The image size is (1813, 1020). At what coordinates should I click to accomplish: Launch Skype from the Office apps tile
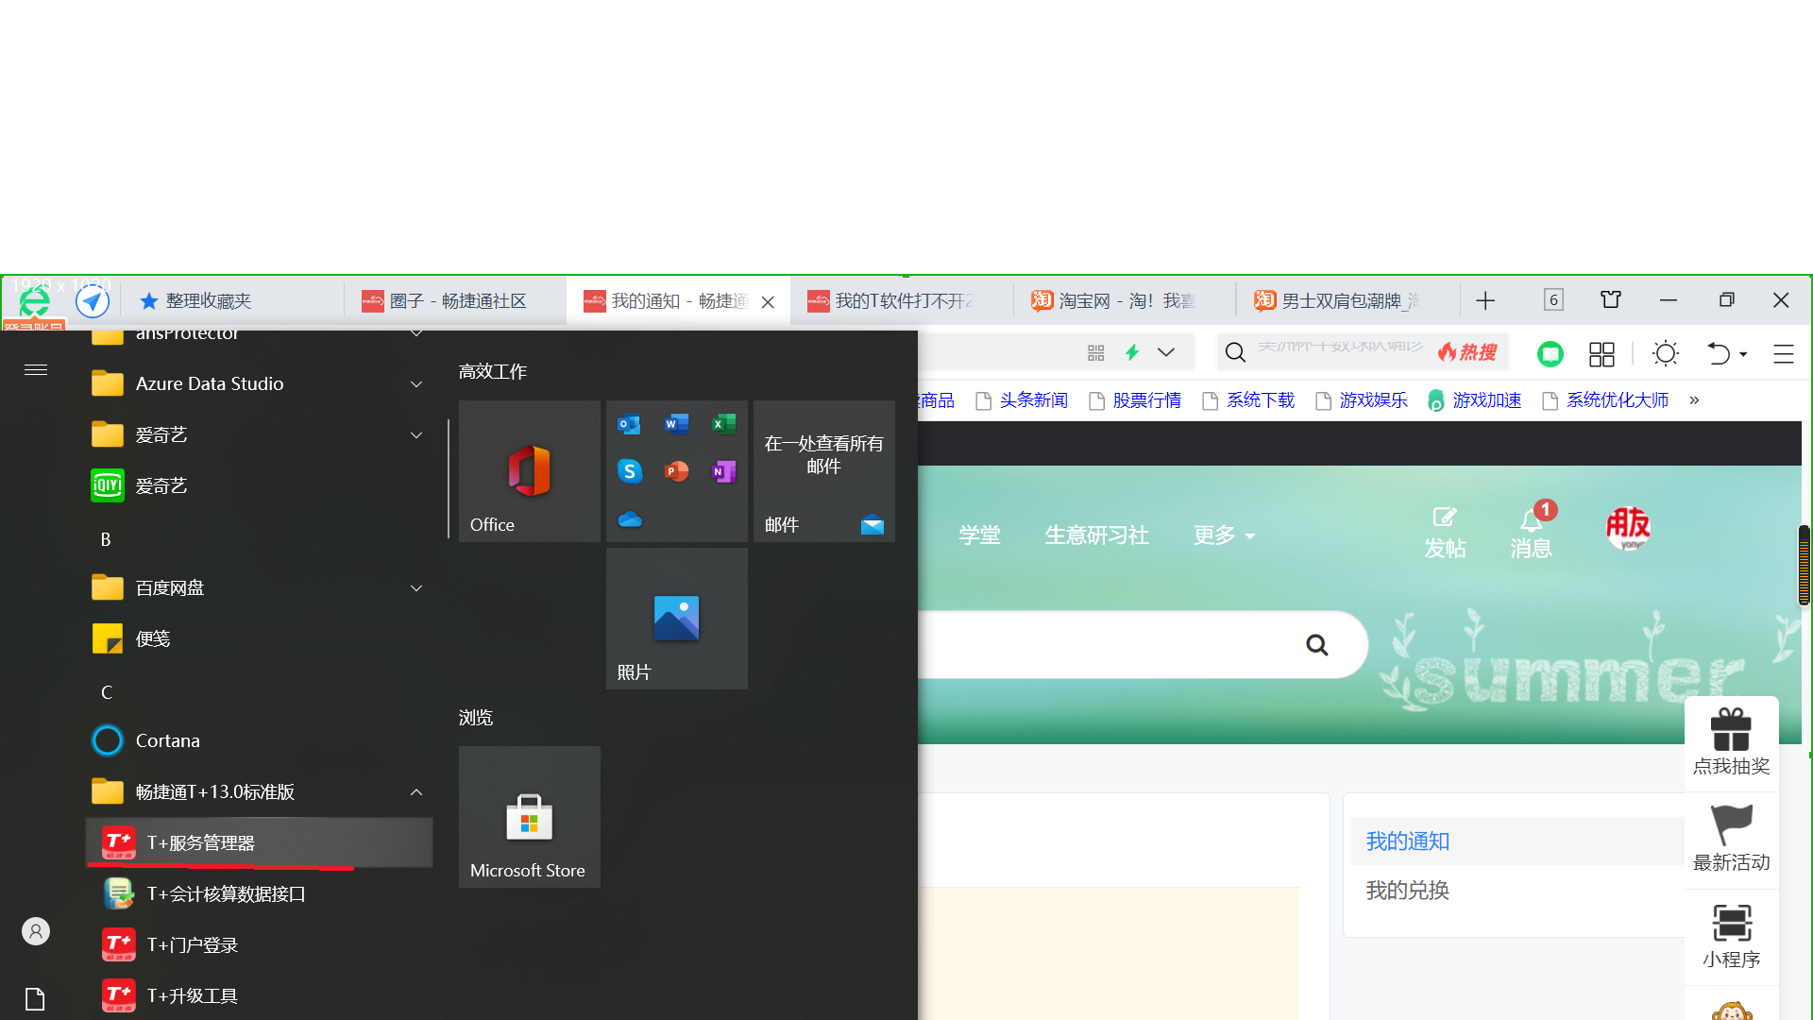click(629, 471)
